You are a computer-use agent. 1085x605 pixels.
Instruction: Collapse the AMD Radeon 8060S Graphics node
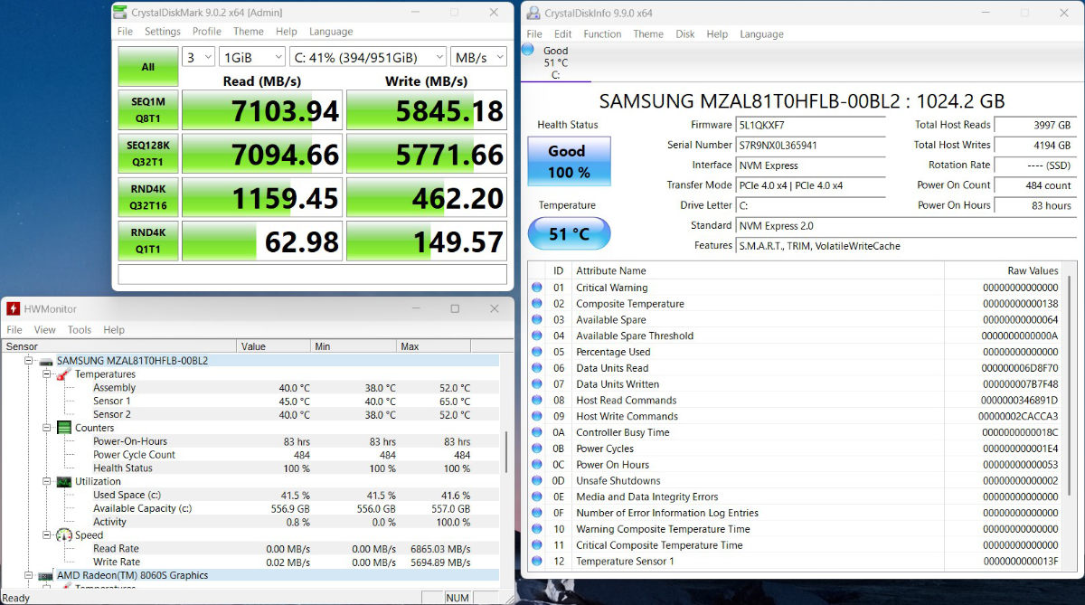tap(29, 575)
